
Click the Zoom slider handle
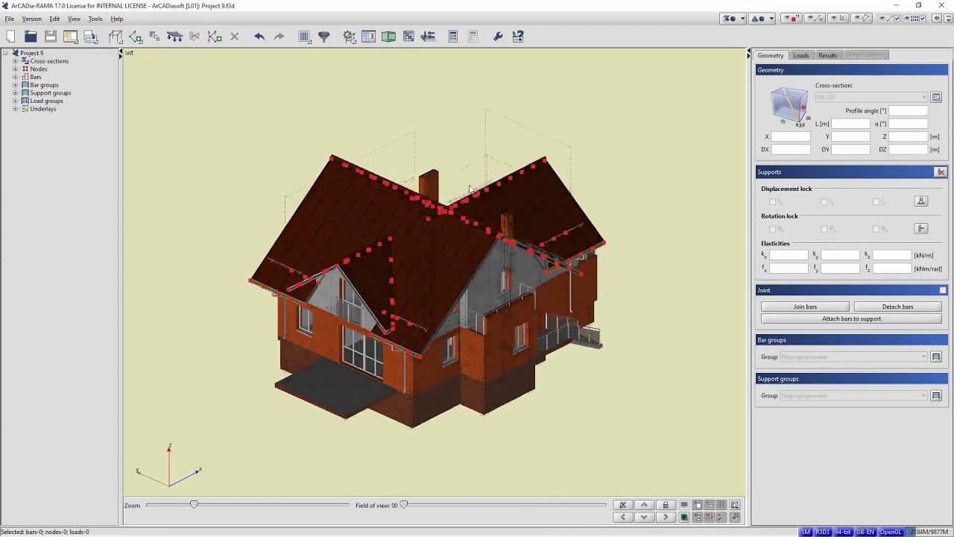(x=194, y=505)
